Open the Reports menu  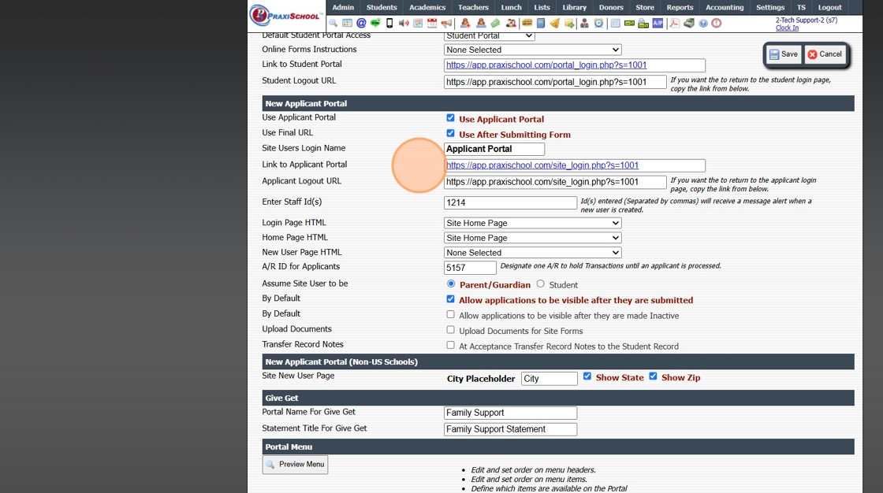(x=680, y=7)
